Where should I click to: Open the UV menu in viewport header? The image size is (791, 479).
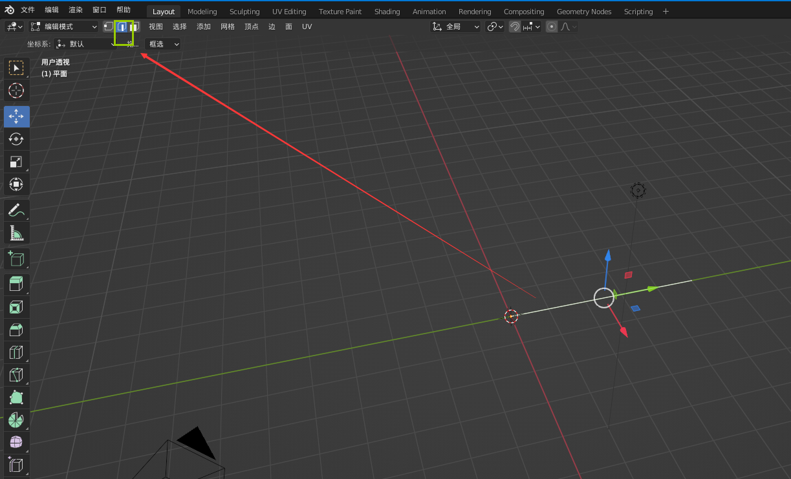pyautogui.click(x=307, y=27)
